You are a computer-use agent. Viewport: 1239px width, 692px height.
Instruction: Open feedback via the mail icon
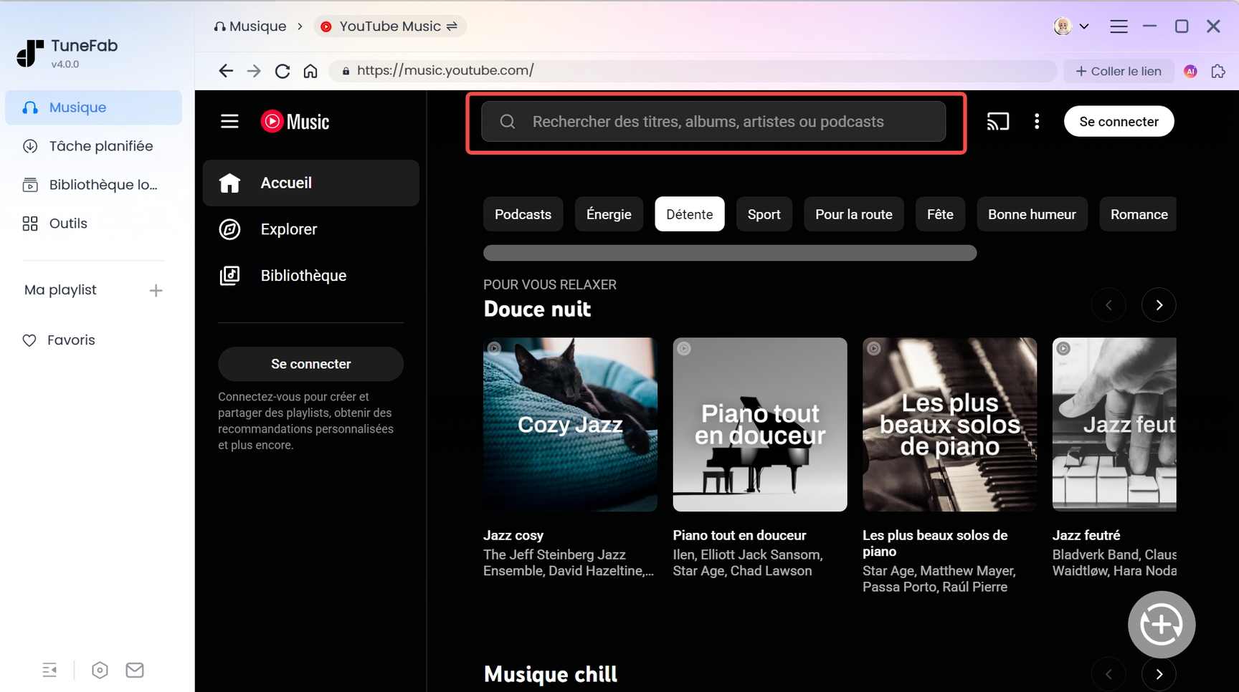pyautogui.click(x=134, y=670)
